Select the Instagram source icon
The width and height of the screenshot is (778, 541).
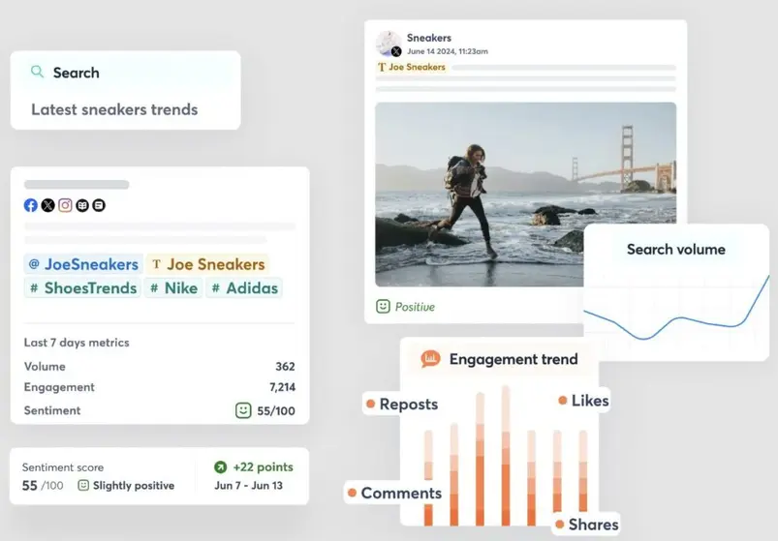coord(65,205)
